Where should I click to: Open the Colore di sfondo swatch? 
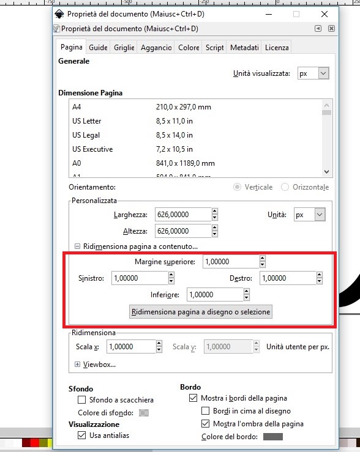144,413
